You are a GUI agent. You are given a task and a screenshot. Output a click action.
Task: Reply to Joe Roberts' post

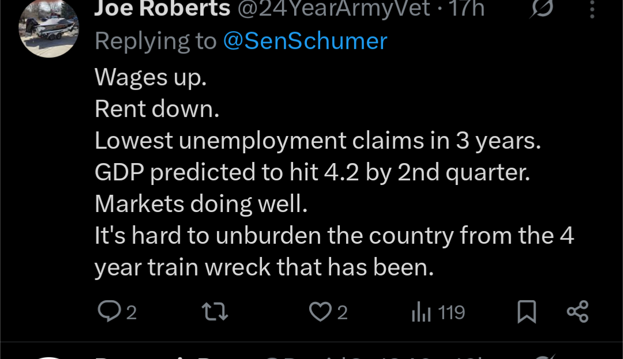(x=108, y=312)
